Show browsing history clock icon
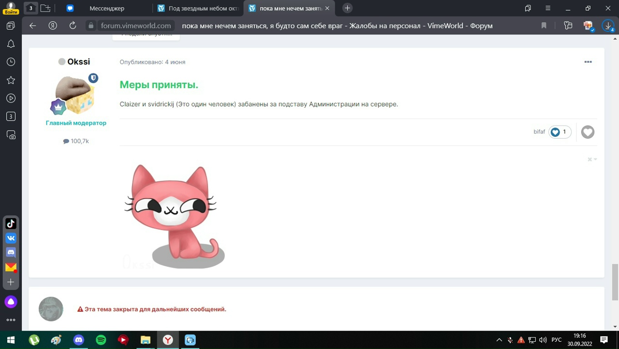Screen dimensions: 619x349 click(x=11, y=62)
